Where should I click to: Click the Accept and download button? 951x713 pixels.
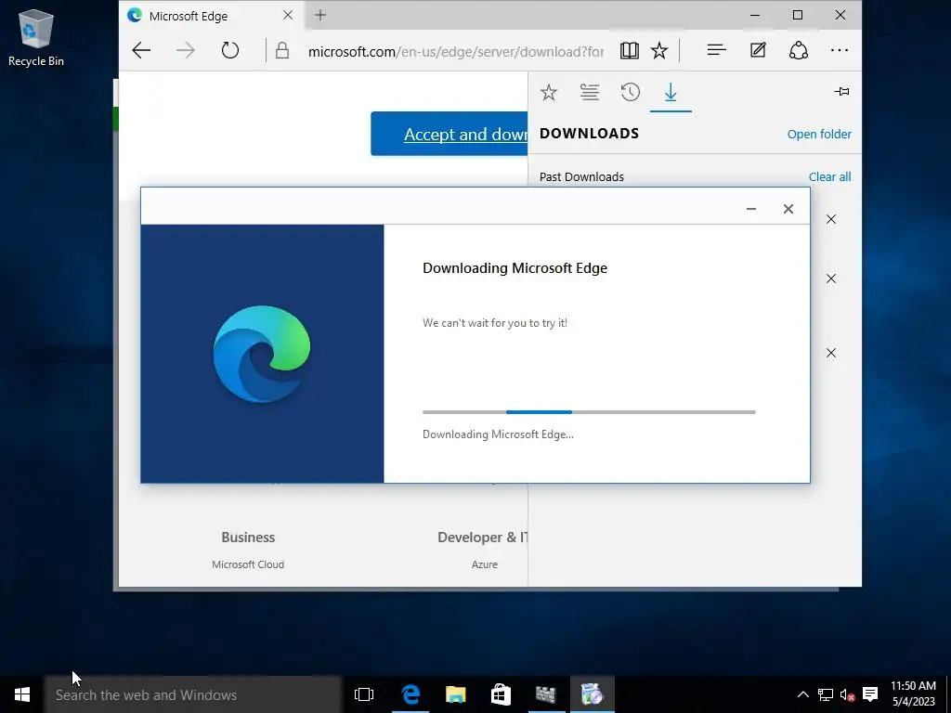coord(449,134)
